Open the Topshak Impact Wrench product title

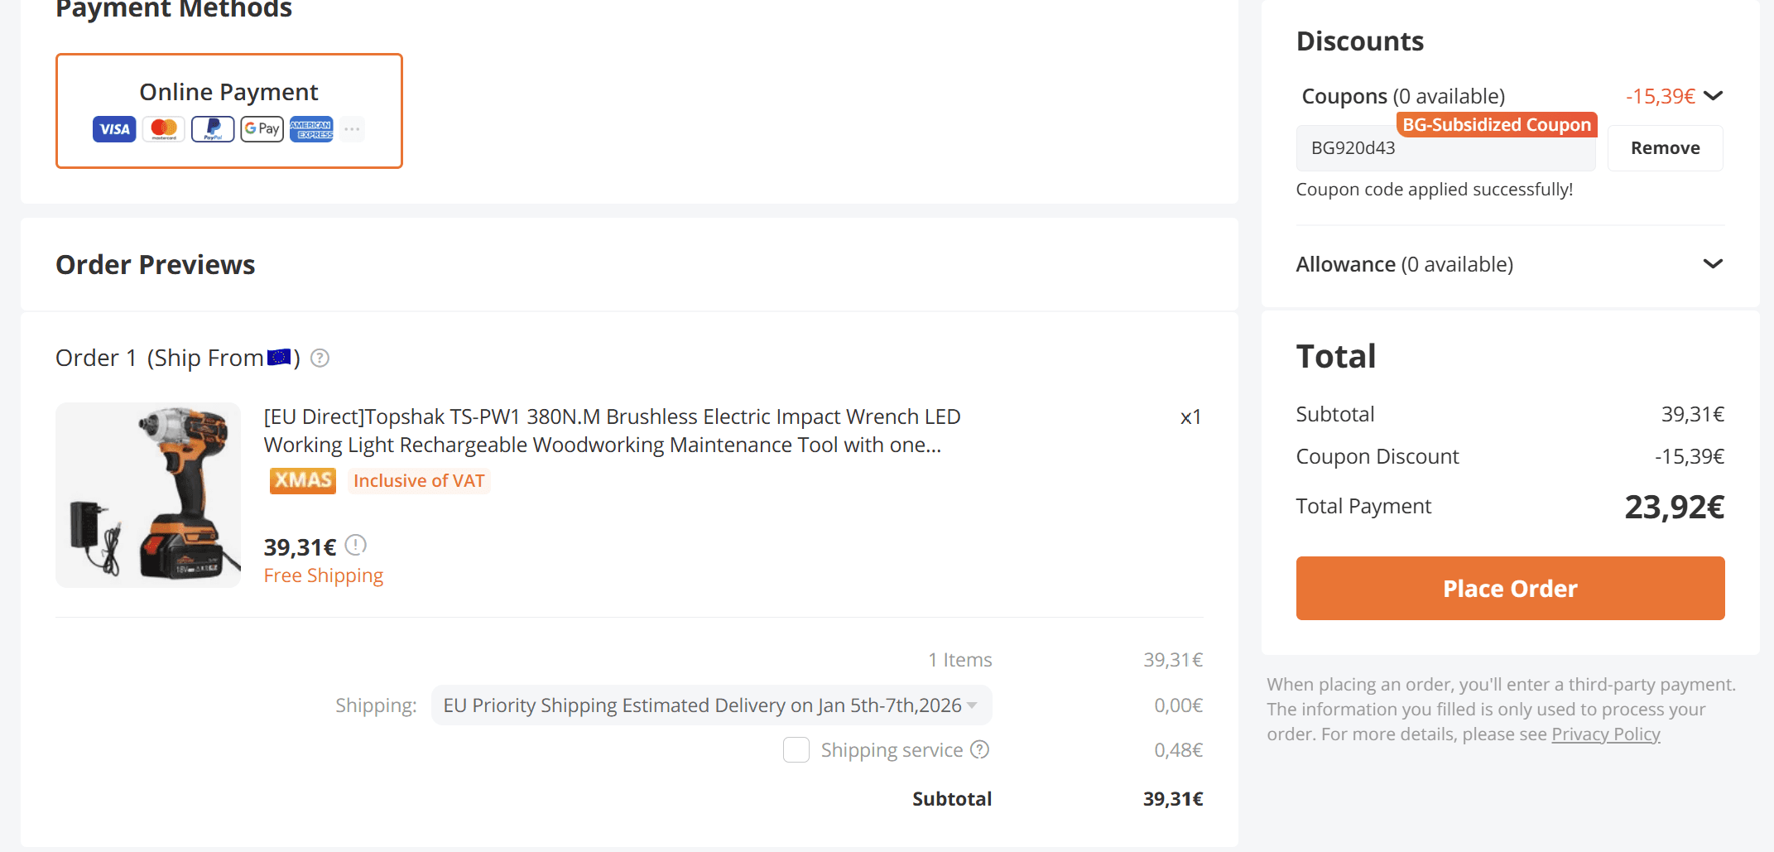pos(612,431)
